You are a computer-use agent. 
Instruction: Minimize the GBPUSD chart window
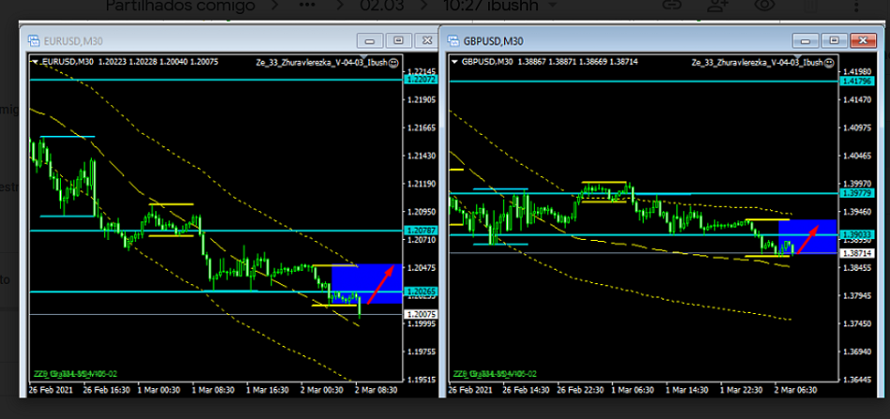coord(805,40)
